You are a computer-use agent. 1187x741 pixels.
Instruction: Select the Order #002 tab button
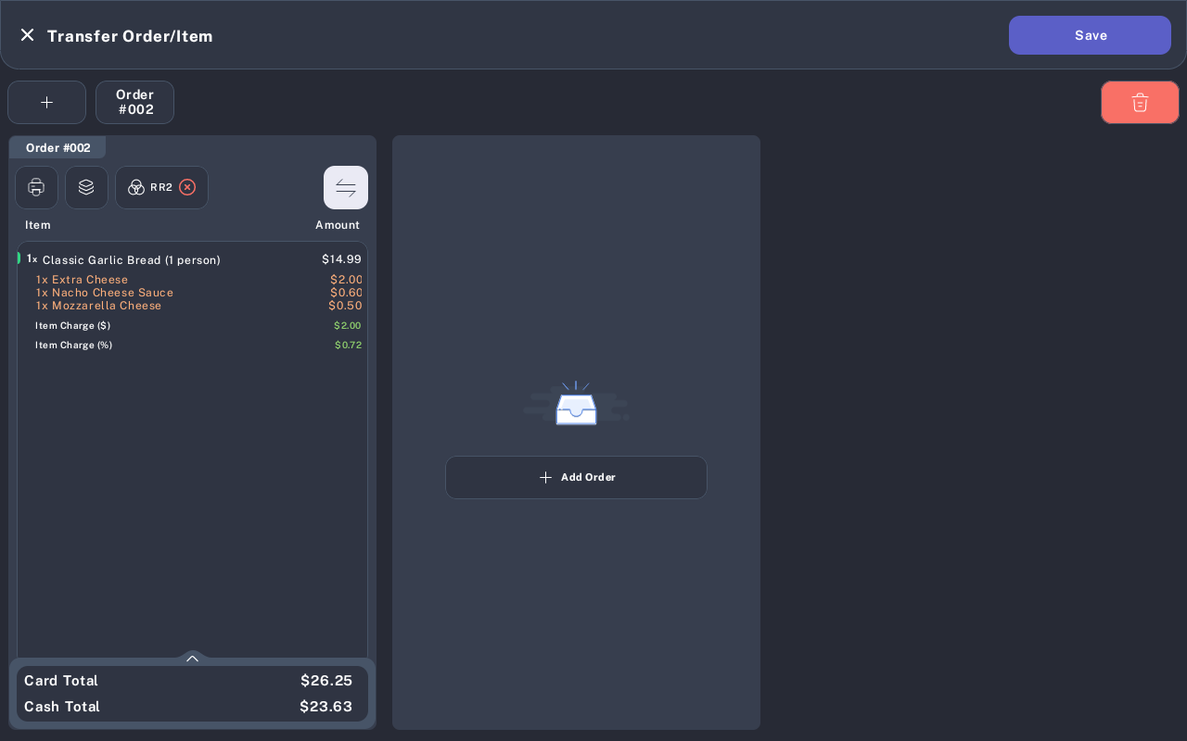click(x=134, y=102)
